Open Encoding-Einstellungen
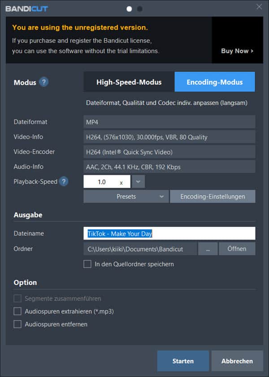This screenshot has width=269, height=377. [x=213, y=196]
